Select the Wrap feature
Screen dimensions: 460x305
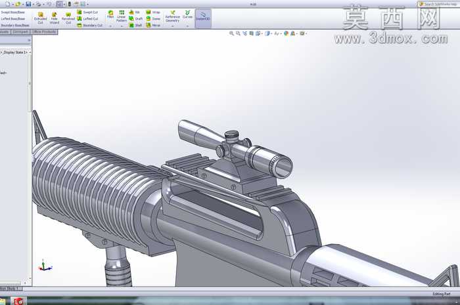(153, 12)
